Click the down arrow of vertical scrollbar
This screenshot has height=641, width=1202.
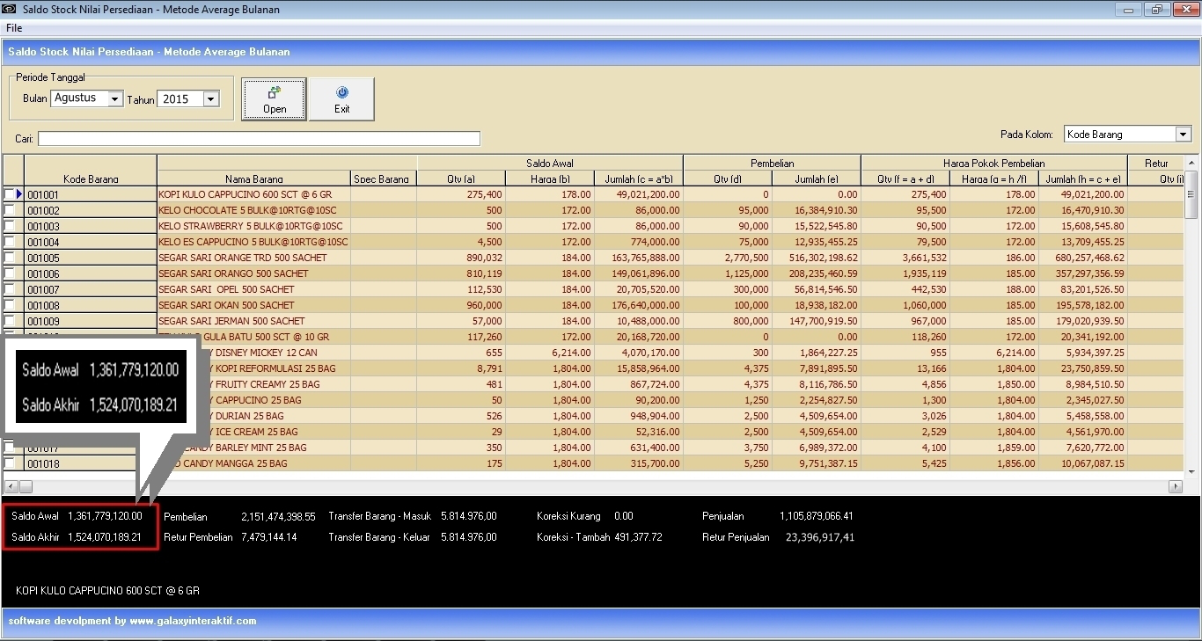click(1191, 471)
